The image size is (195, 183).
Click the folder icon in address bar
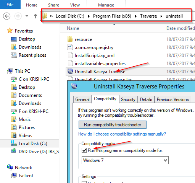coord(44,16)
